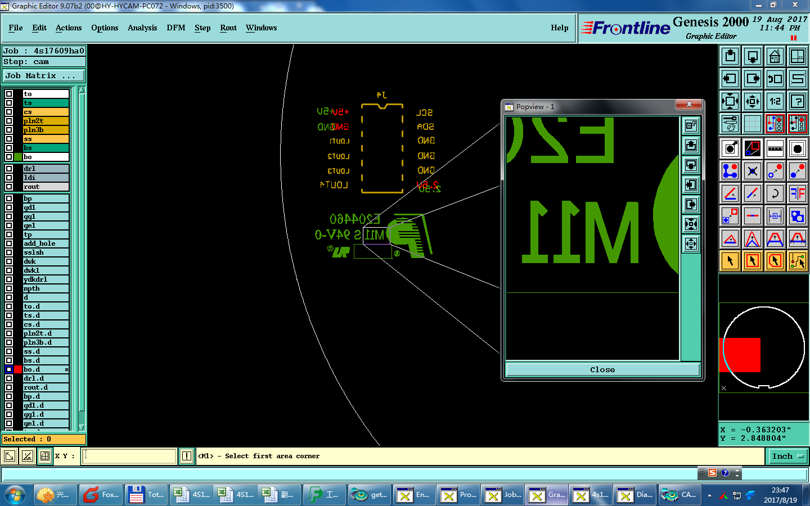Screen dimensions: 810x506
Task: Toggle the checkbox for layer 'to'
Action: [x=9, y=94]
